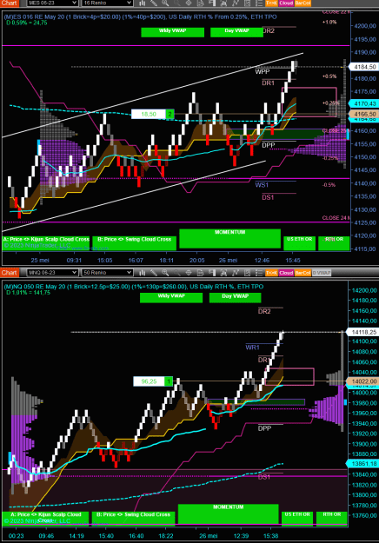The width and height of the screenshot is (379, 543).
Task: Click the crosshair icon on MNQ toolbar
Action: click(x=189, y=273)
